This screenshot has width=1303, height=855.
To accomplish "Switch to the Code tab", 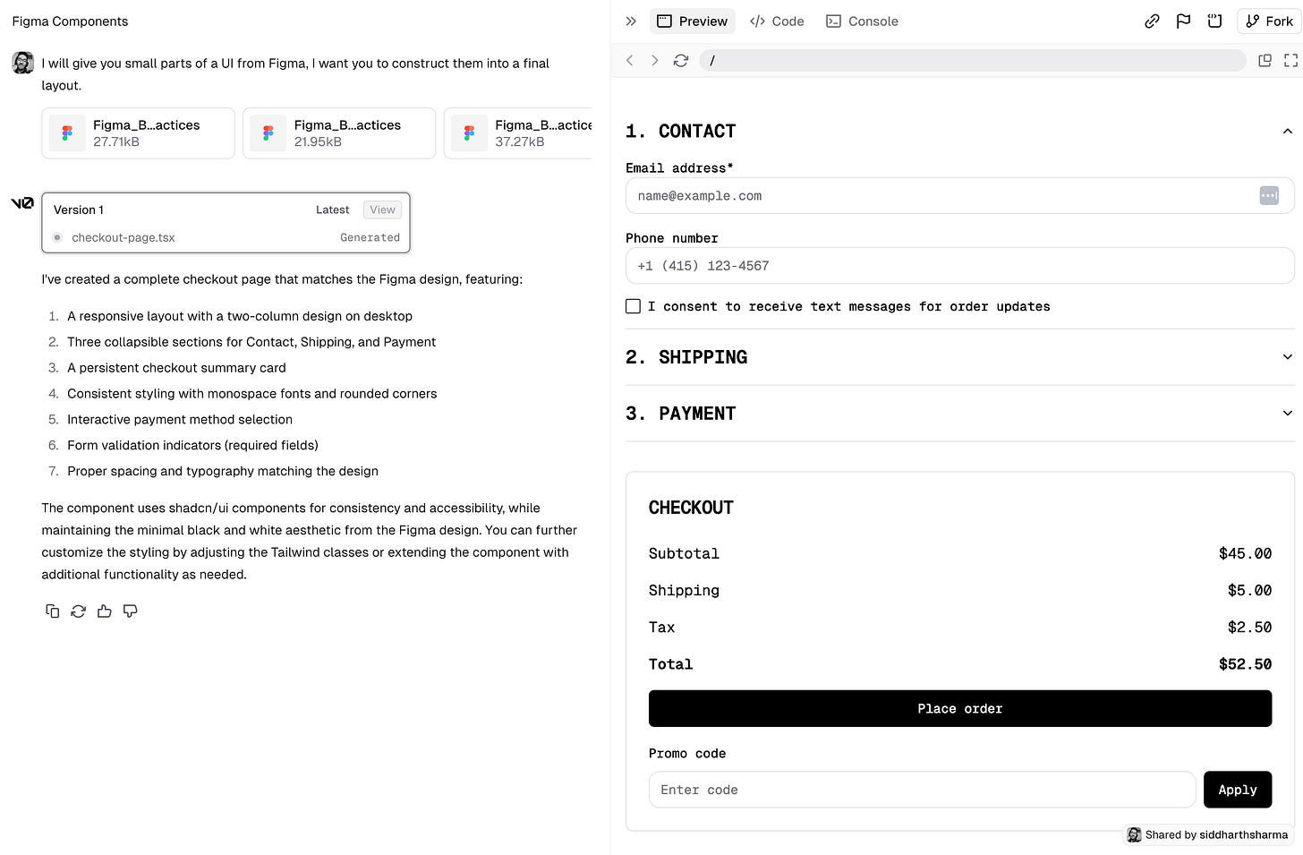I will 777,21.
